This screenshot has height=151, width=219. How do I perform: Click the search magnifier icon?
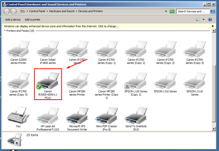[x=212, y=11]
